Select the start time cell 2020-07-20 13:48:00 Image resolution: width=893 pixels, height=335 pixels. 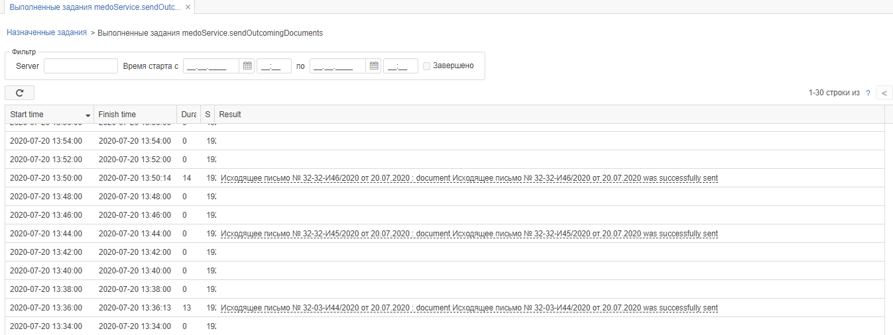[x=46, y=197]
